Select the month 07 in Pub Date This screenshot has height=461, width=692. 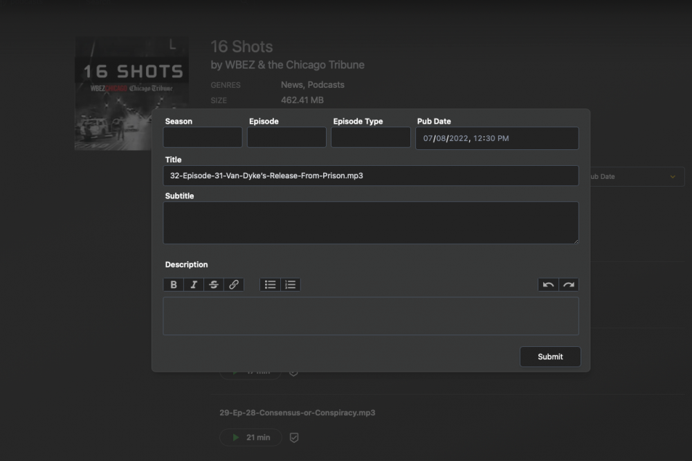428,138
